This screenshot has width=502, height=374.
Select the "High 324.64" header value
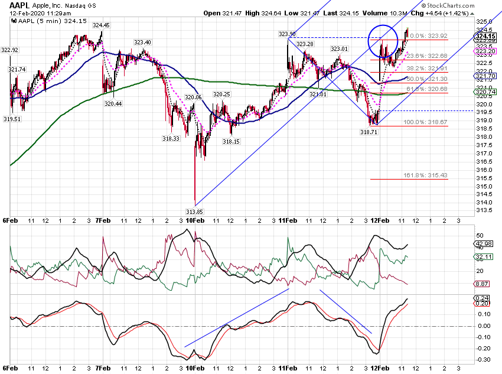coord(263,14)
